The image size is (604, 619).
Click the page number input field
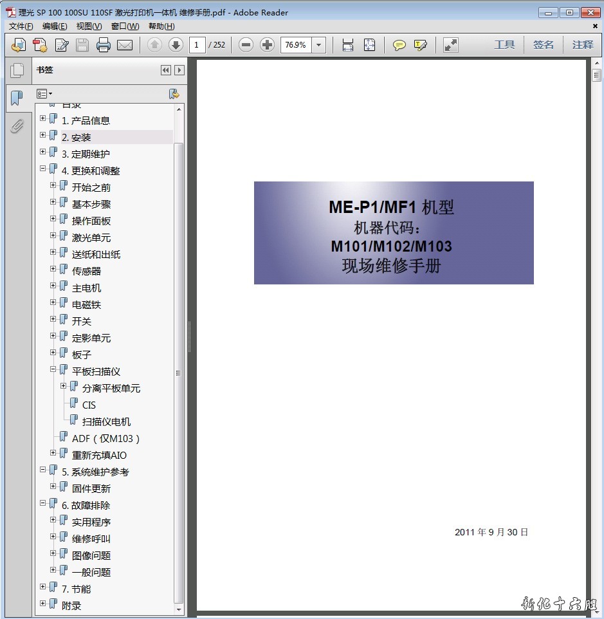[197, 45]
